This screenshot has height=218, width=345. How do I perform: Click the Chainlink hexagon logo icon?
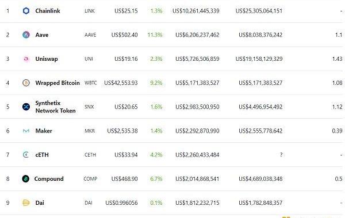point(26,11)
